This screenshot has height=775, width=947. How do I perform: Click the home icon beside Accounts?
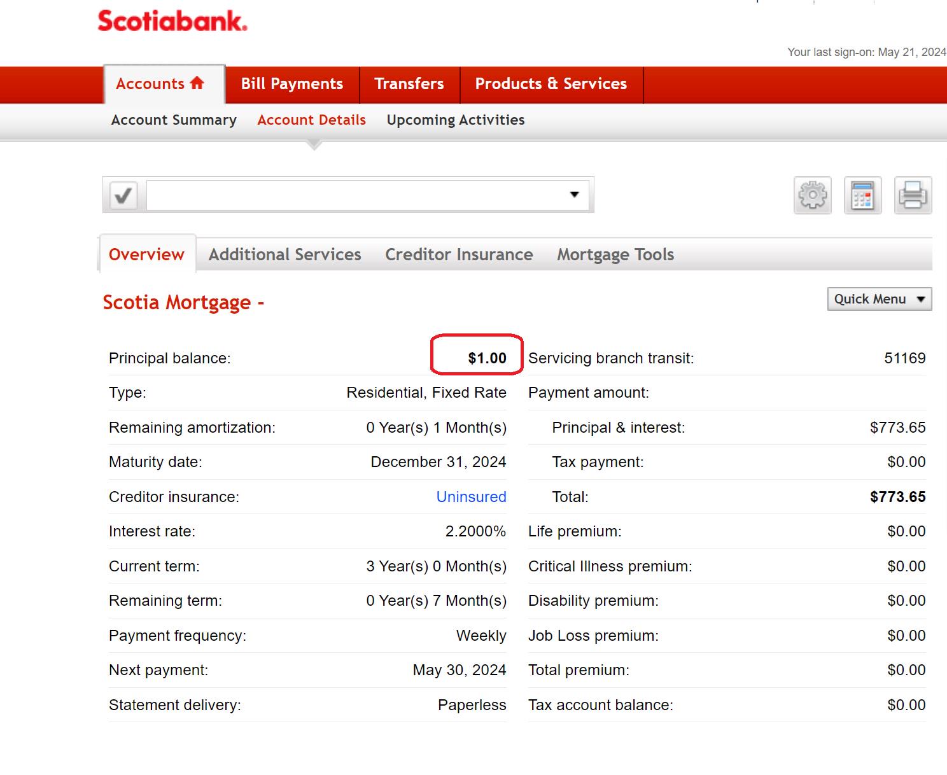[x=197, y=83]
